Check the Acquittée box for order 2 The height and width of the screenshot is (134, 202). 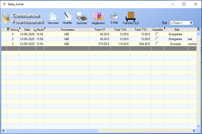[157, 44]
